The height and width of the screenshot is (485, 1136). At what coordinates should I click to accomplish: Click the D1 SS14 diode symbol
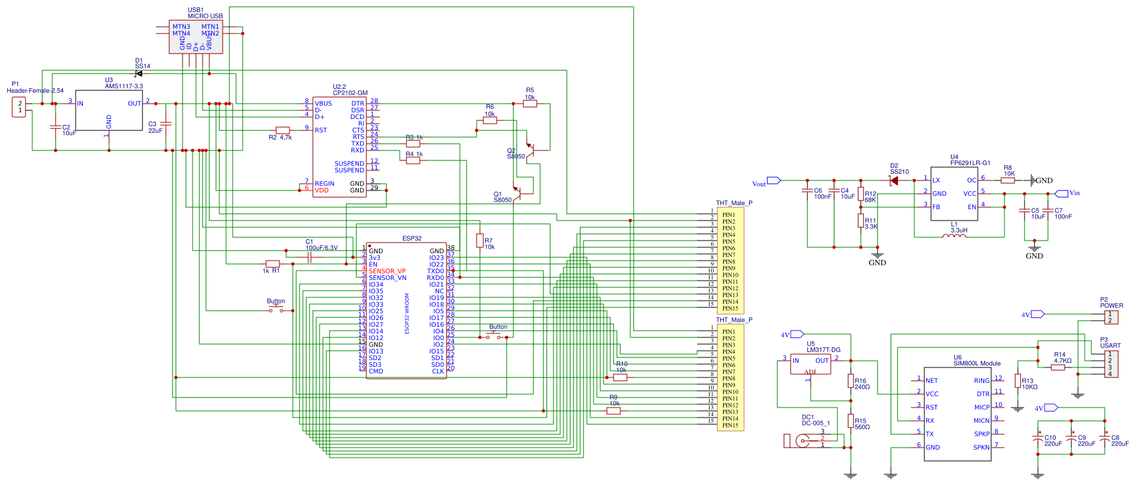[x=138, y=73]
